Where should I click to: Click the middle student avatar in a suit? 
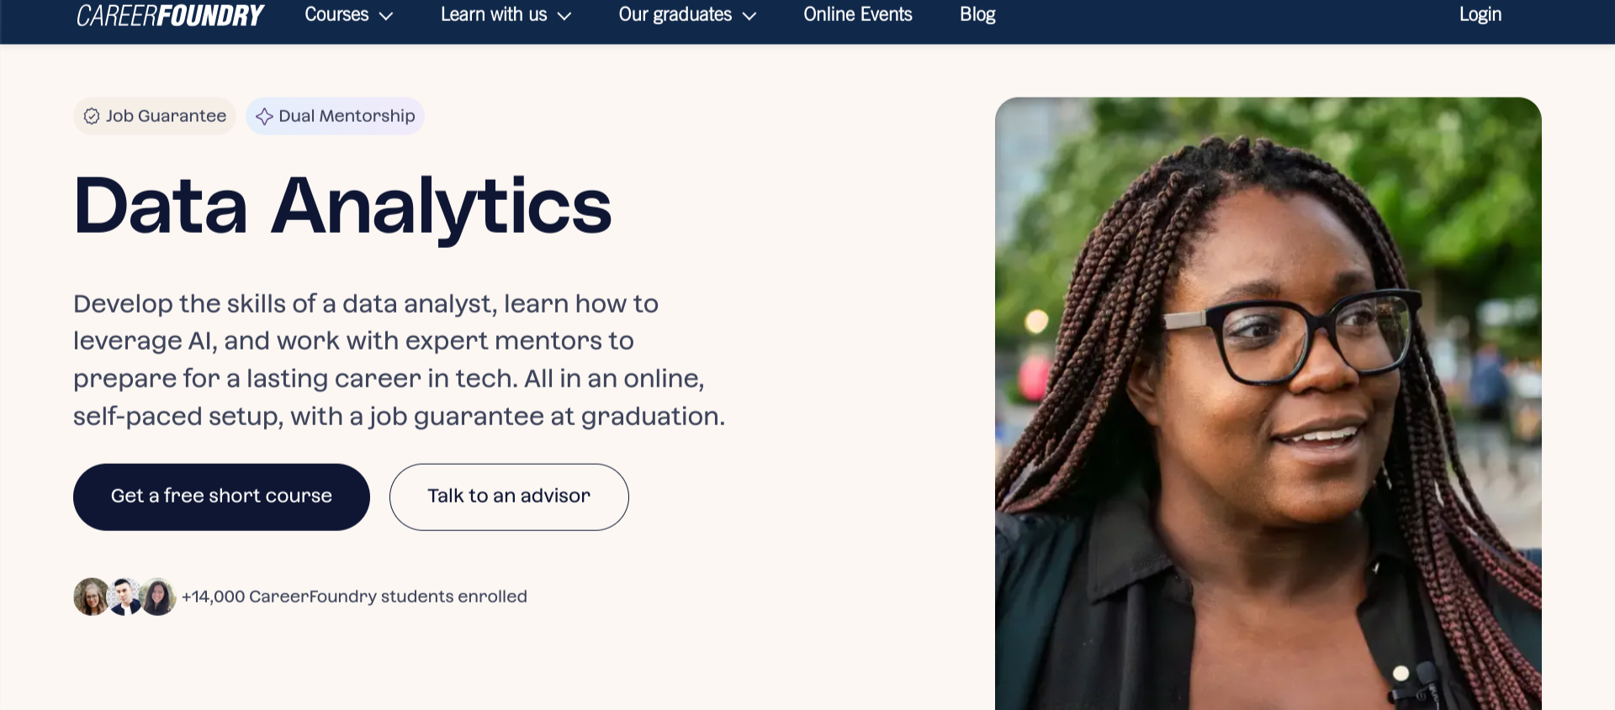coord(124,597)
